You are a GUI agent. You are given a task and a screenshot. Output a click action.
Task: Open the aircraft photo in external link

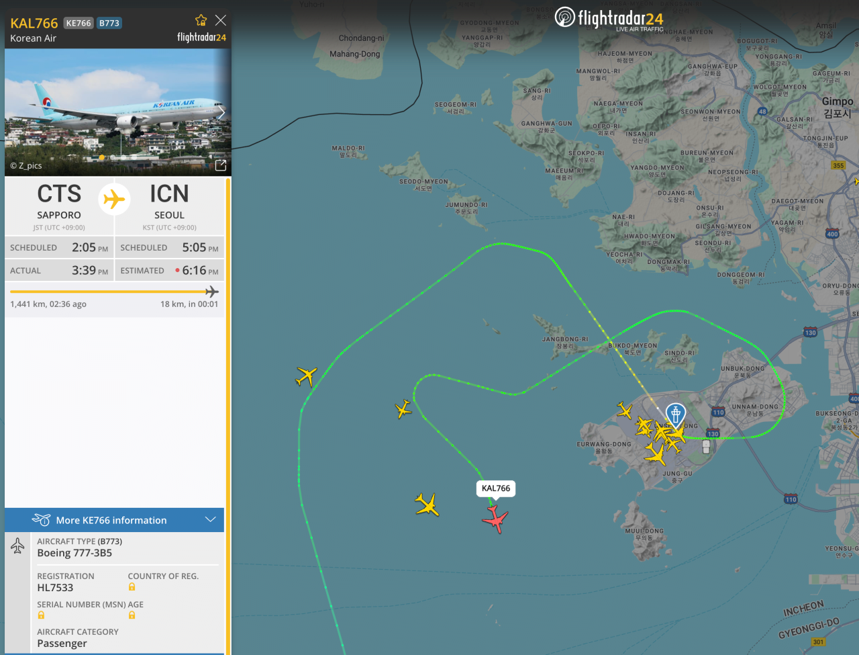point(221,165)
